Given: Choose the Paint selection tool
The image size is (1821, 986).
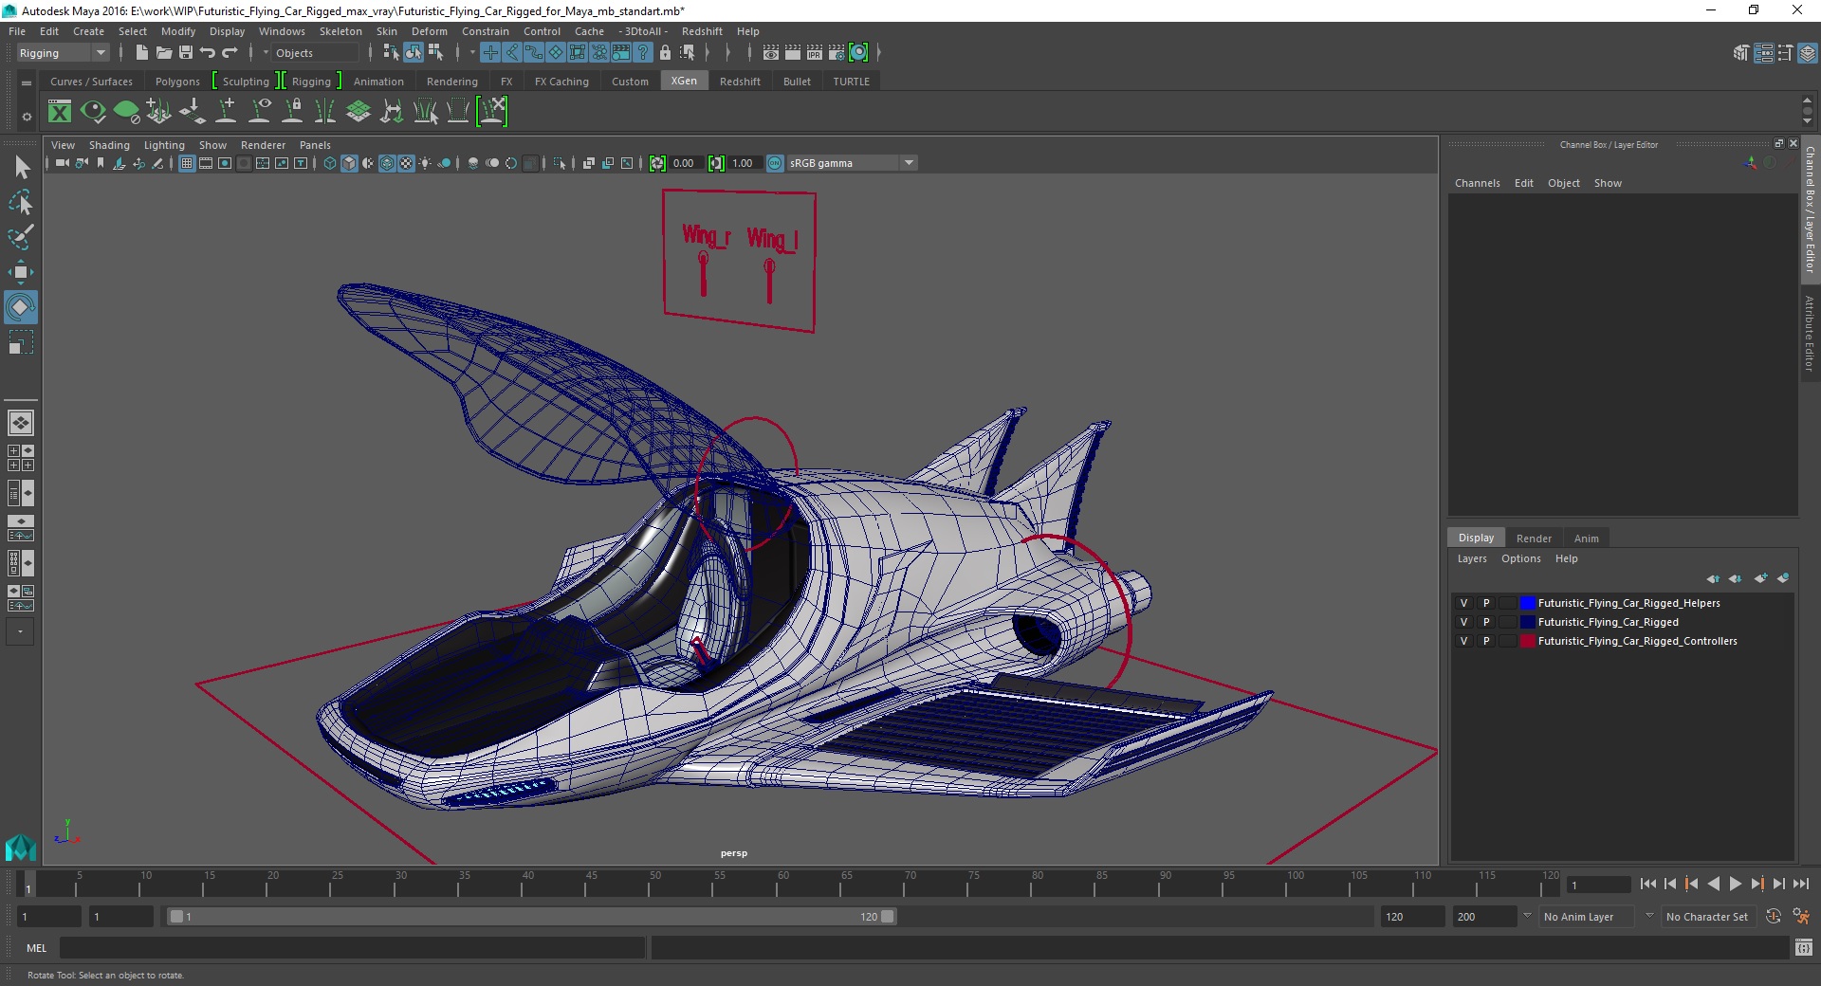Looking at the screenshot, I should (20, 237).
